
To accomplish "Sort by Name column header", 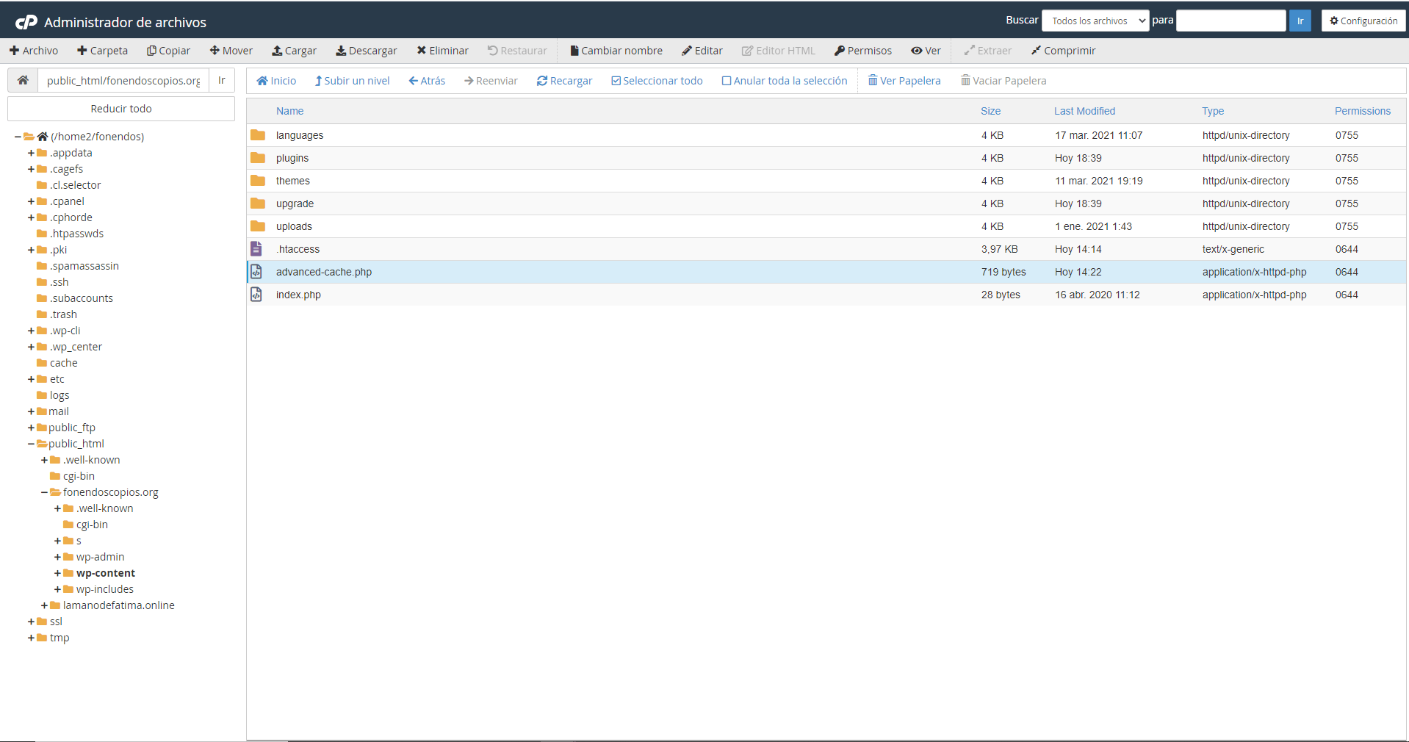I will pyautogui.click(x=289, y=111).
